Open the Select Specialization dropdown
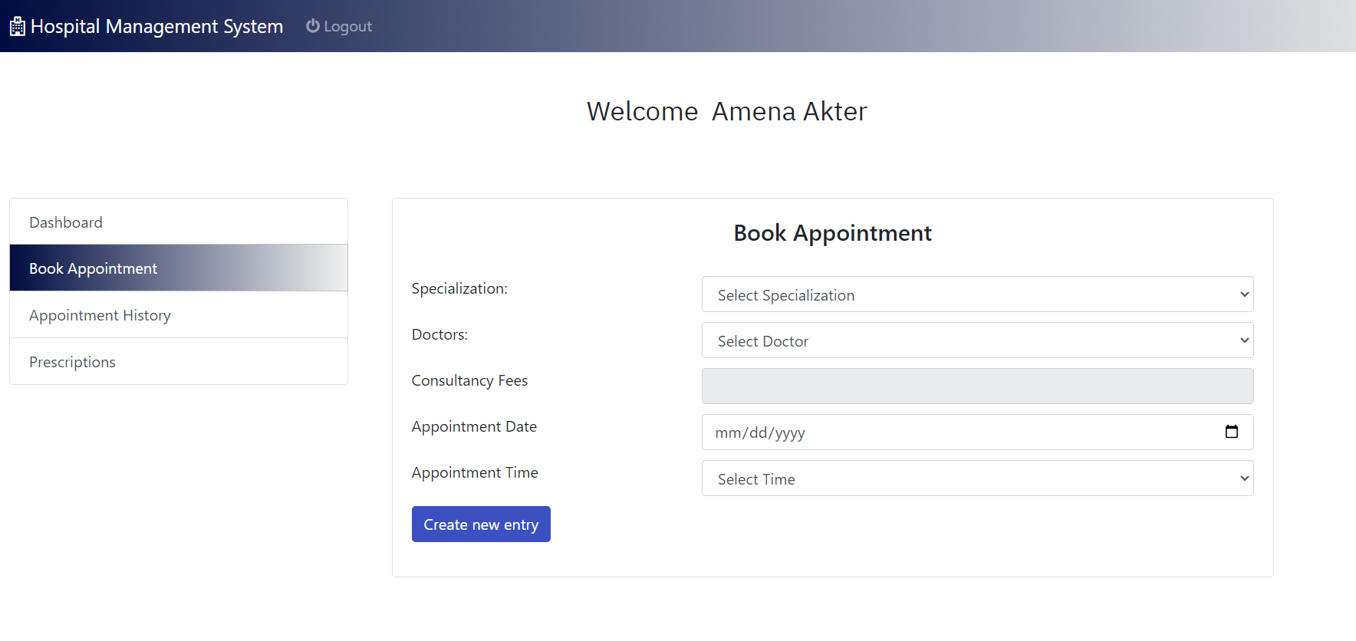The width and height of the screenshot is (1356, 641). (977, 294)
